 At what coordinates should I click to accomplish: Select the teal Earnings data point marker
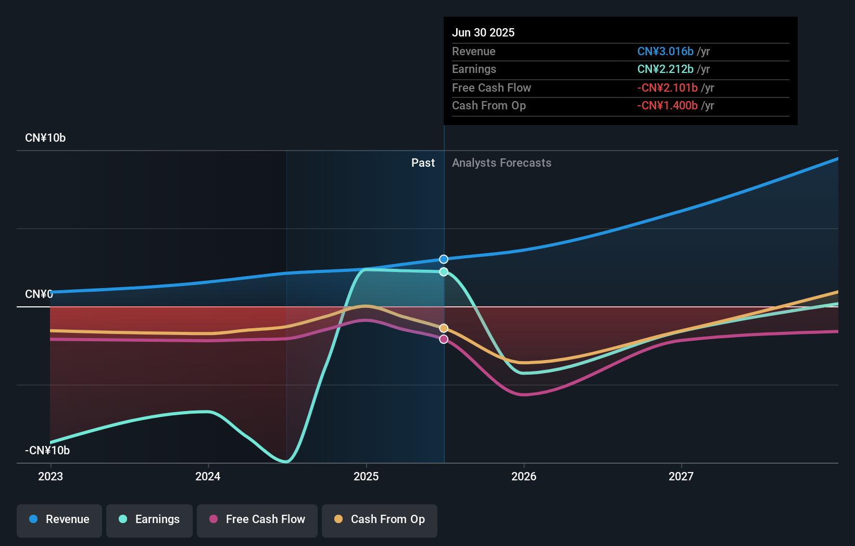(443, 271)
